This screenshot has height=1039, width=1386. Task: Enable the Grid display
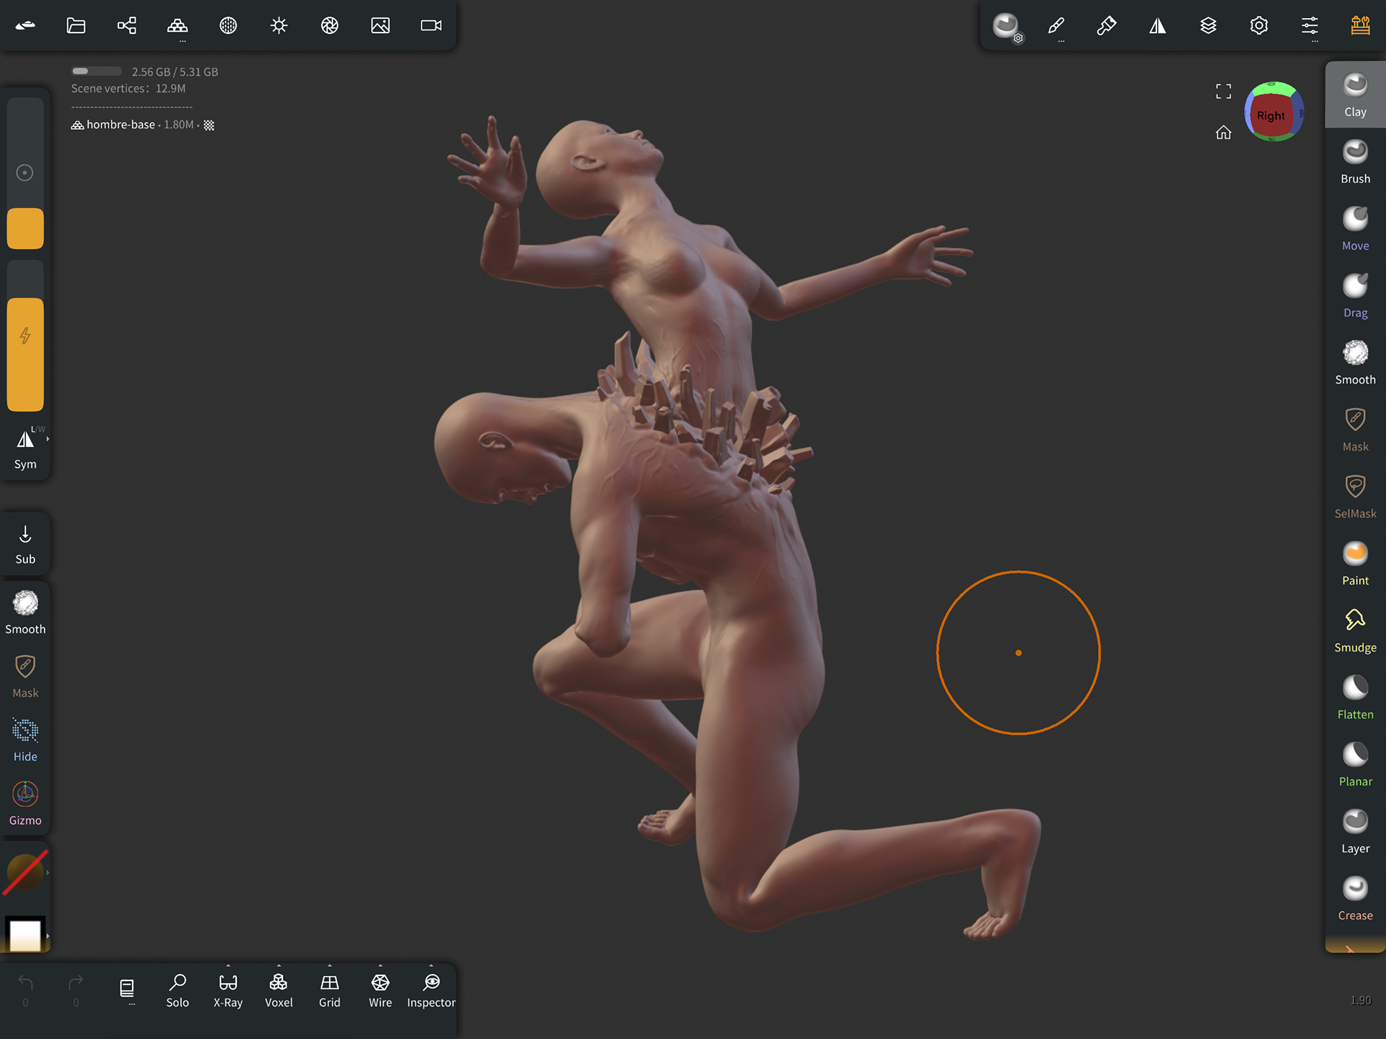coord(329,990)
